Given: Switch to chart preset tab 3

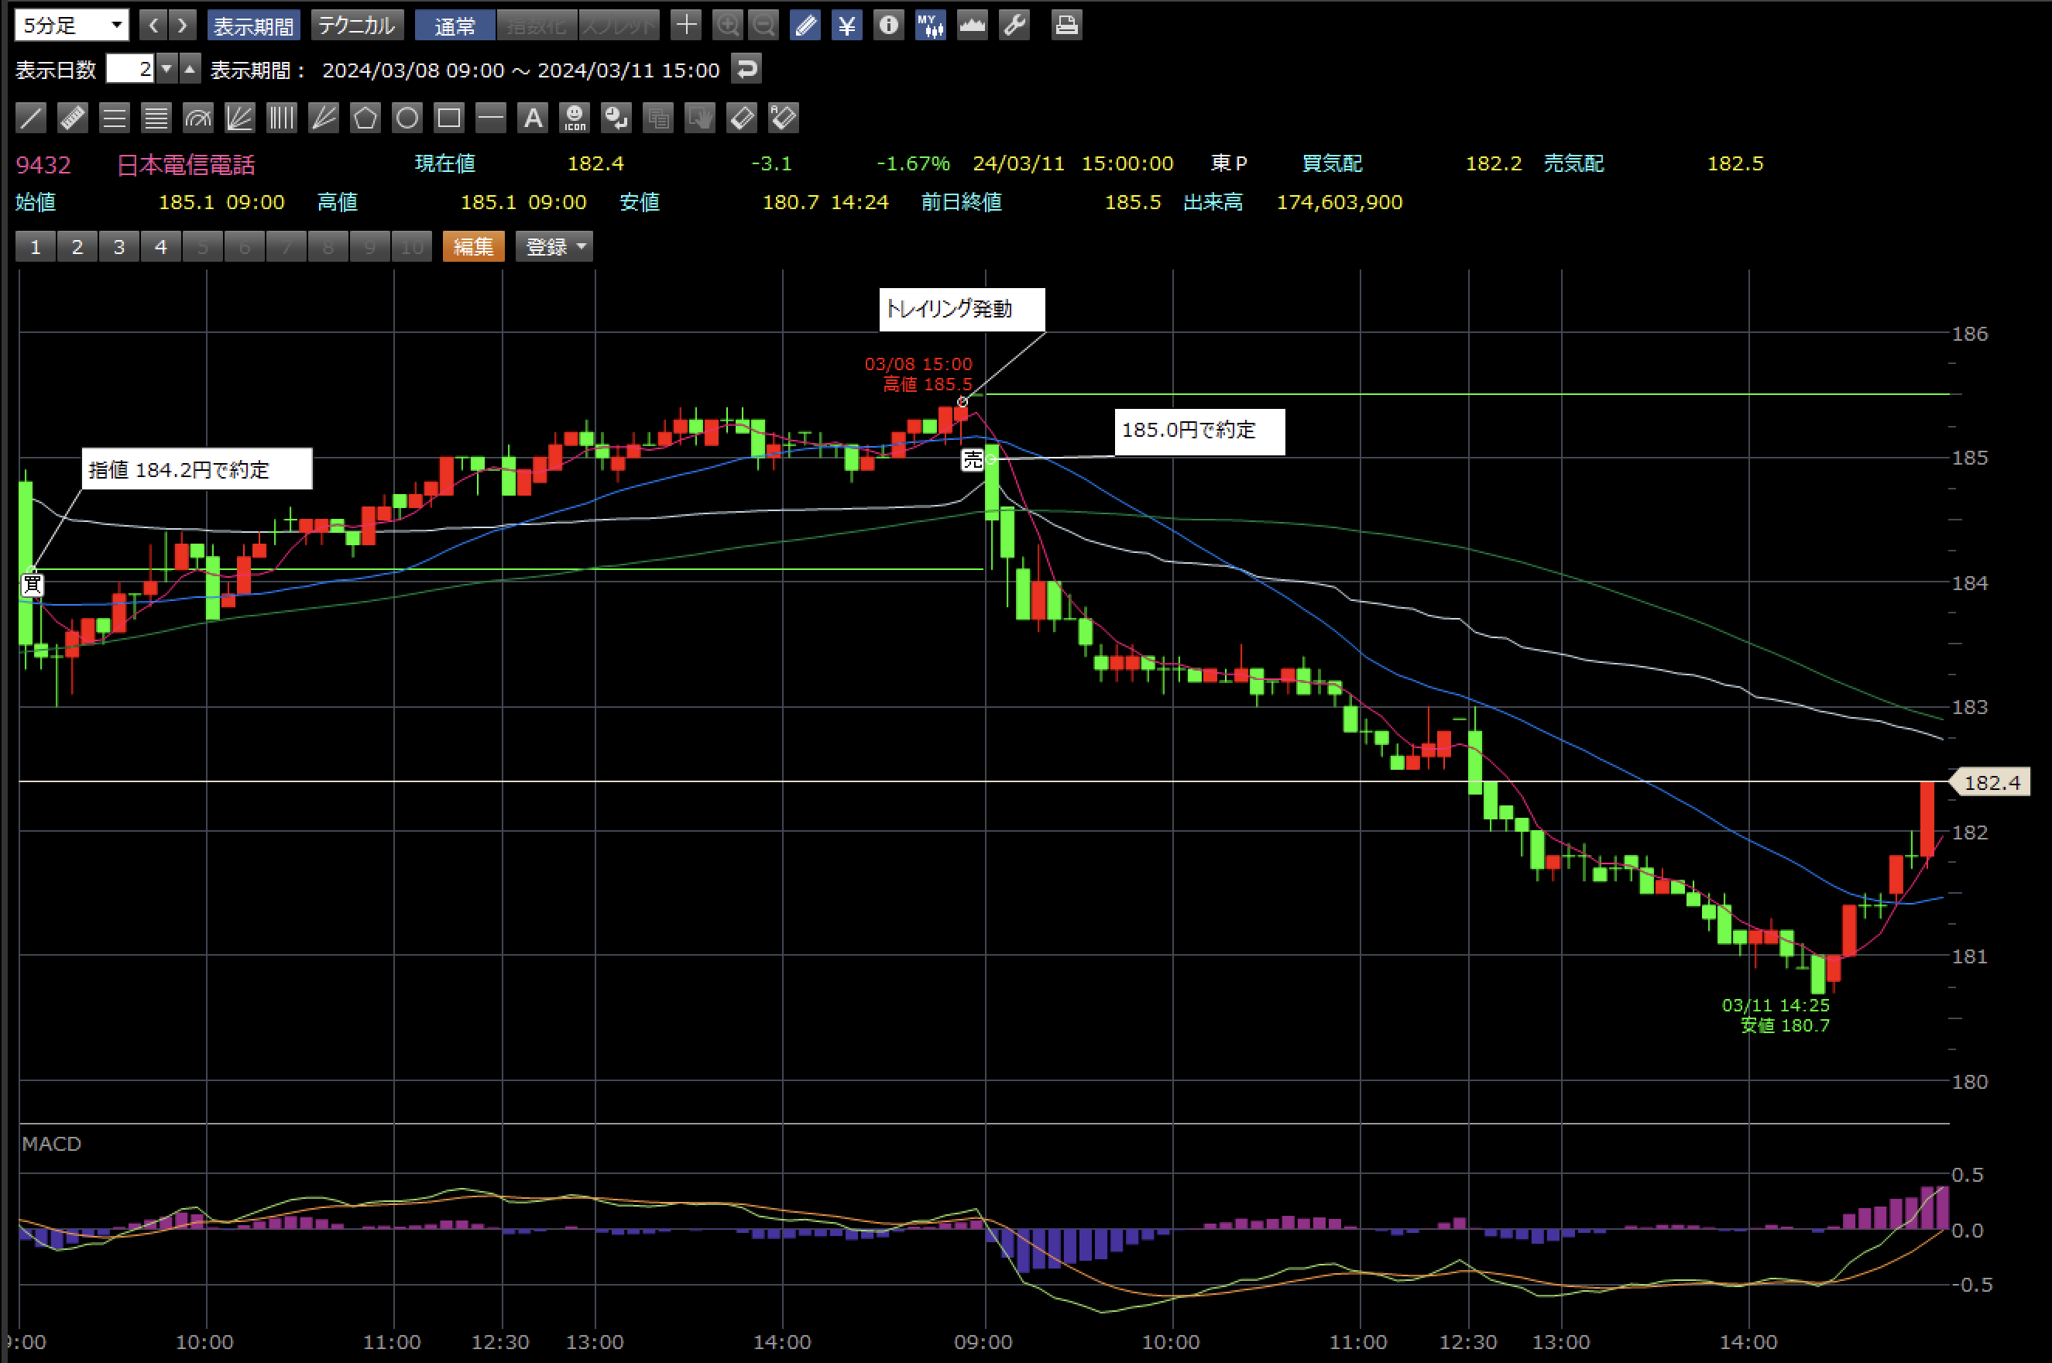Looking at the screenshot, I should click(119, 247).
